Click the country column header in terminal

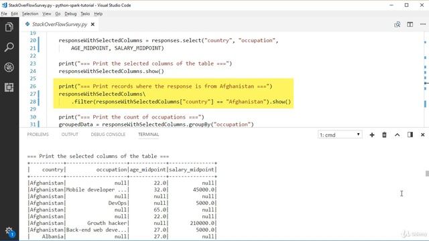[x=52, y=169]
